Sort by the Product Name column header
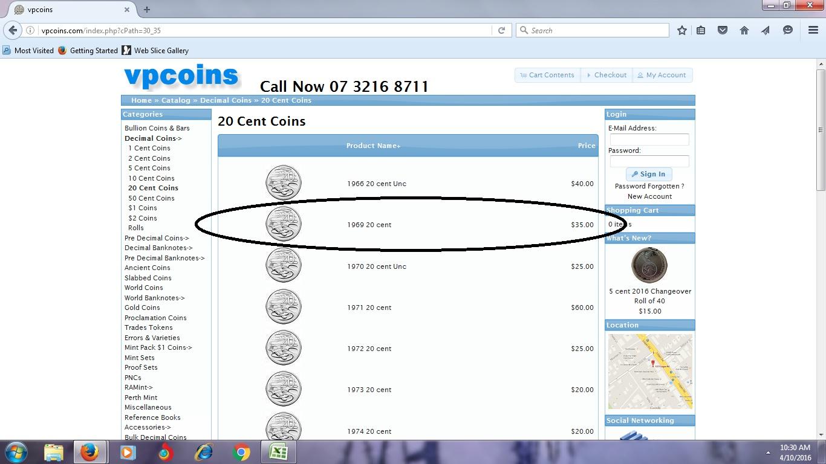 (x=373, y=146)
